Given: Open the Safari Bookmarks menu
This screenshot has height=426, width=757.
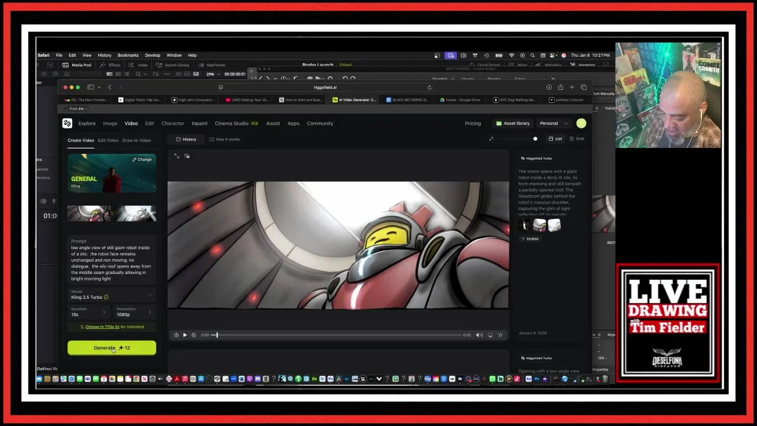Looking at the screenshot, I should [128, 55].
